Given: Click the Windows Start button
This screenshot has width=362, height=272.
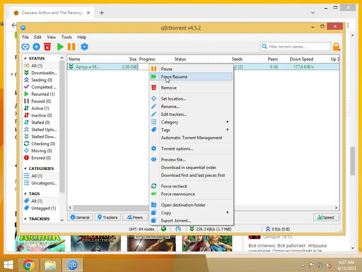Looking at the screenshot, I should pos(8,265).
